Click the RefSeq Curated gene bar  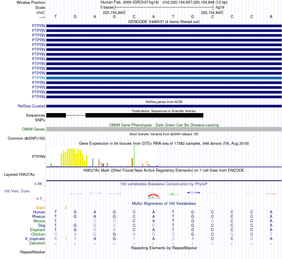pyautogui.click(x=164, y=106)
